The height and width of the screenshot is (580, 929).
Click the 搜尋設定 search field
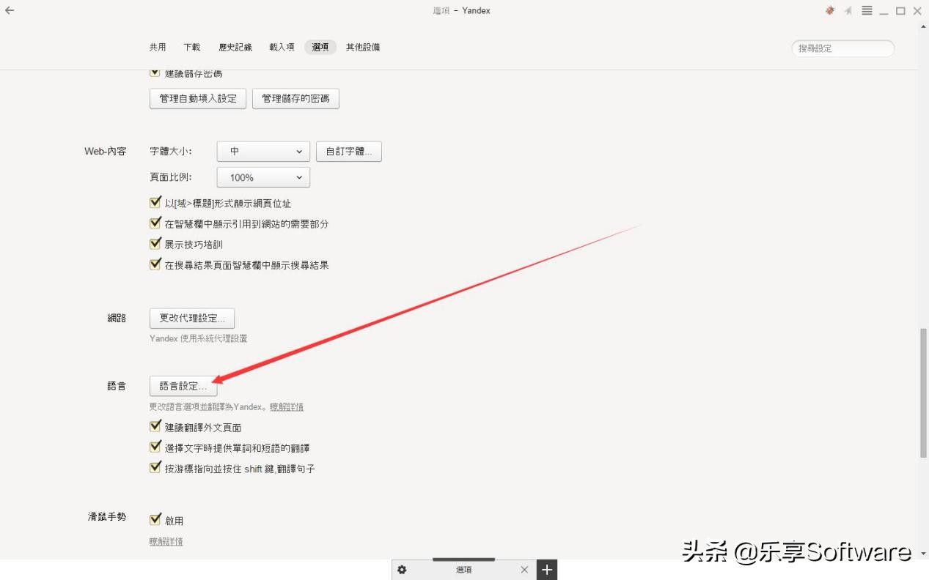coord(842,48)
